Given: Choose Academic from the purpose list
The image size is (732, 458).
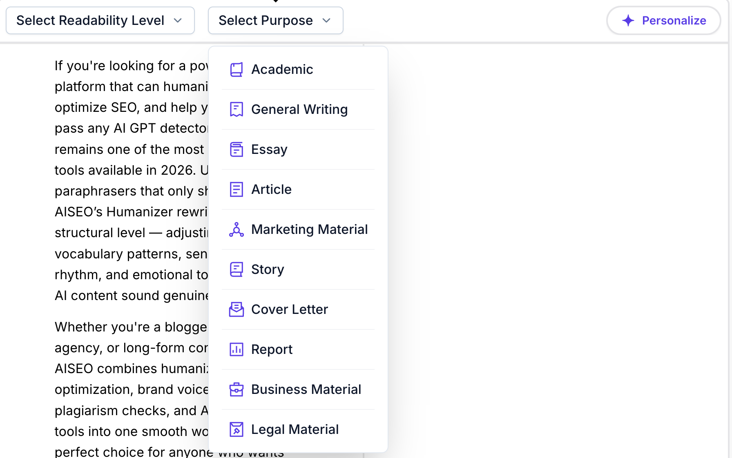Looking at the screenshot, I should pyautogui.click(x=298, y=69).
